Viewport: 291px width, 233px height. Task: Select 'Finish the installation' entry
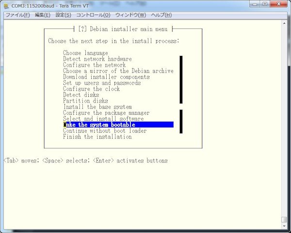pyautogui.click(x=97, y=136)
